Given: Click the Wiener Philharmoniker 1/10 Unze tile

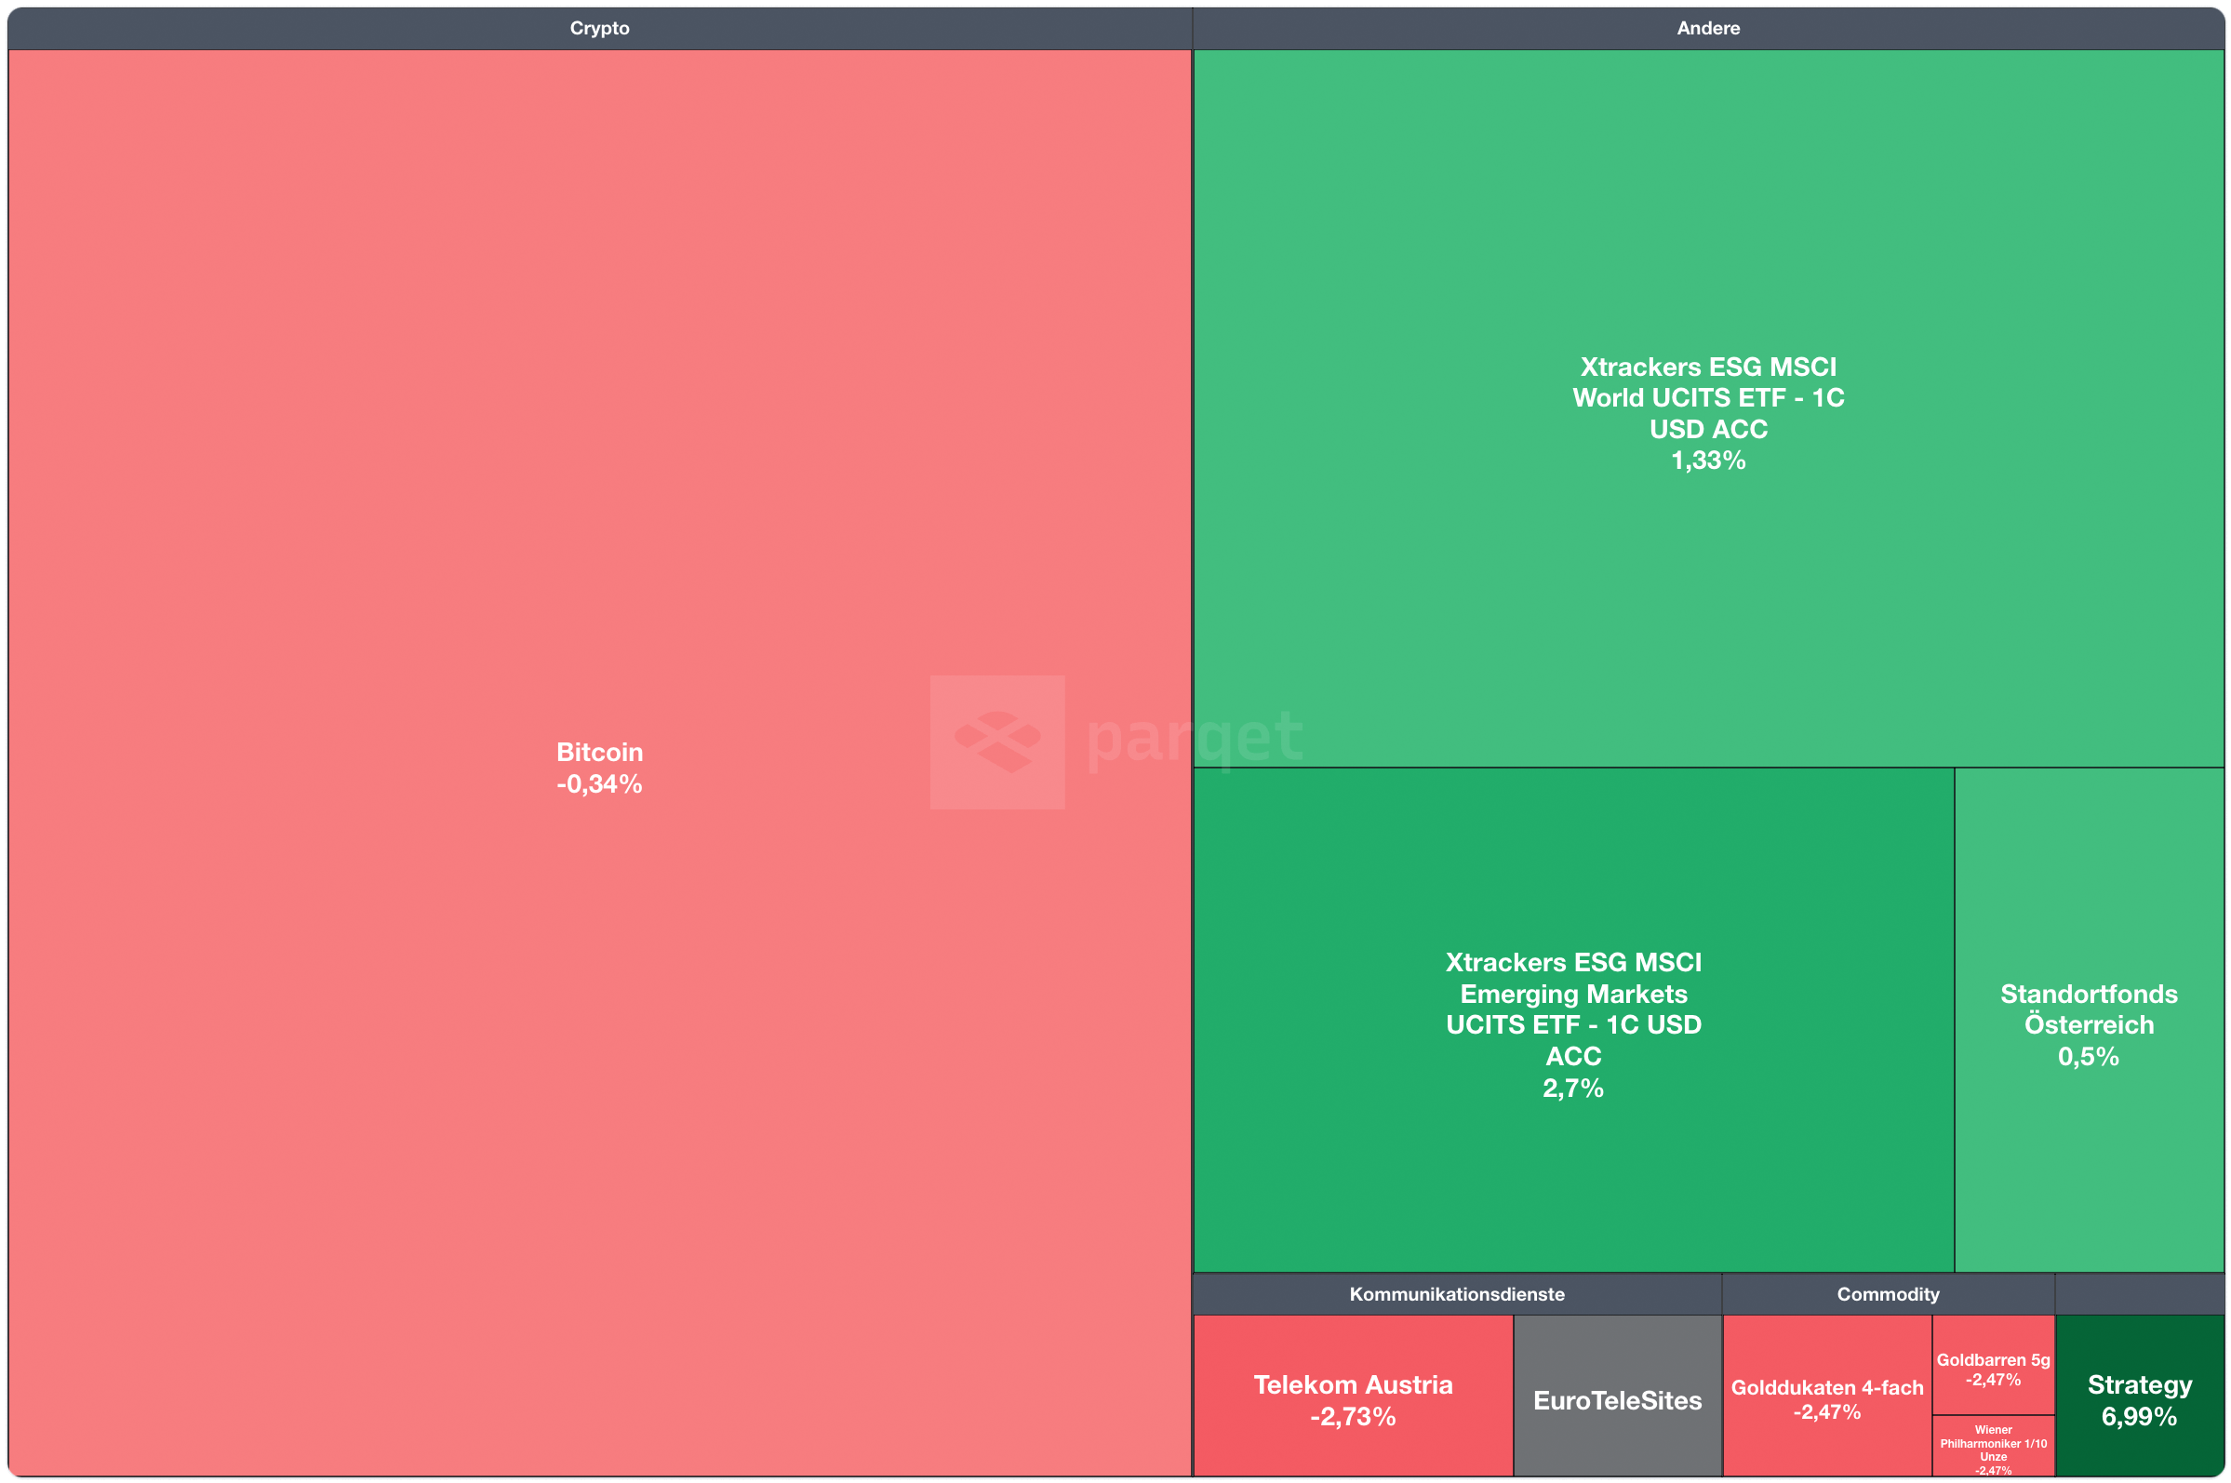Looking at the screenshot, I should (1992, 1443).
